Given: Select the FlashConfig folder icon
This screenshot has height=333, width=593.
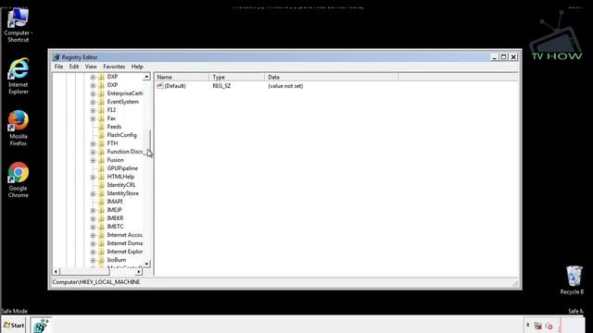Looking at the screenshot, I should click(101, 135).
